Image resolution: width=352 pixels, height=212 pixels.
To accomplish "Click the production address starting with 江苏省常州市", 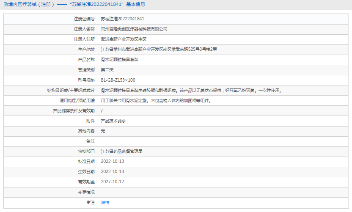I will point(159,50).
